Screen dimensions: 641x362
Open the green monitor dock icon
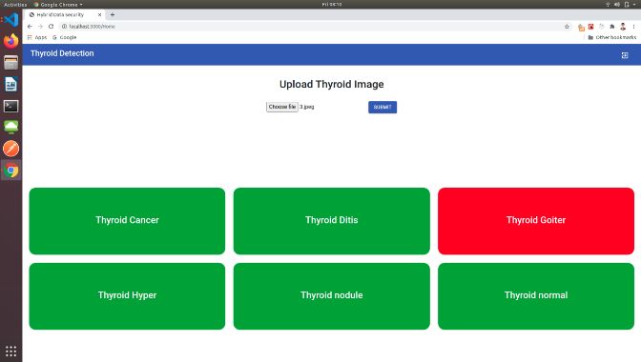pos(11,128)
